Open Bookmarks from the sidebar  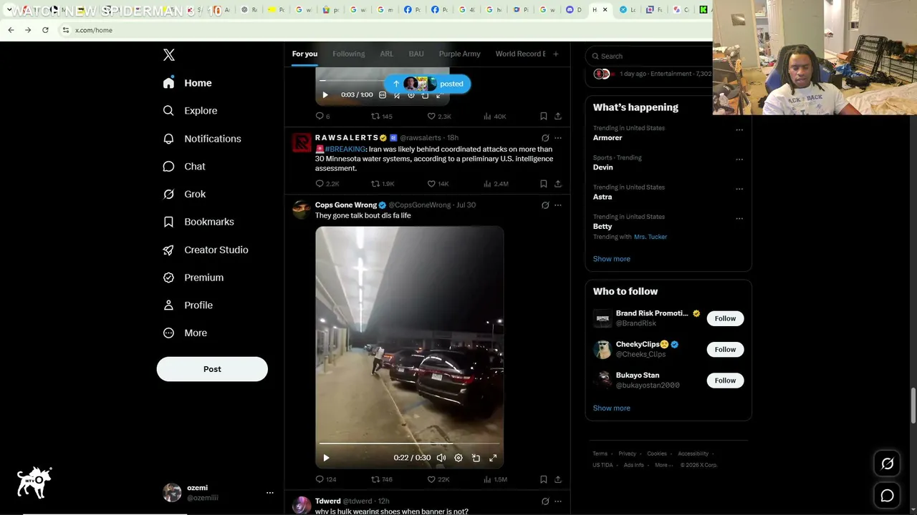point(198,222)
